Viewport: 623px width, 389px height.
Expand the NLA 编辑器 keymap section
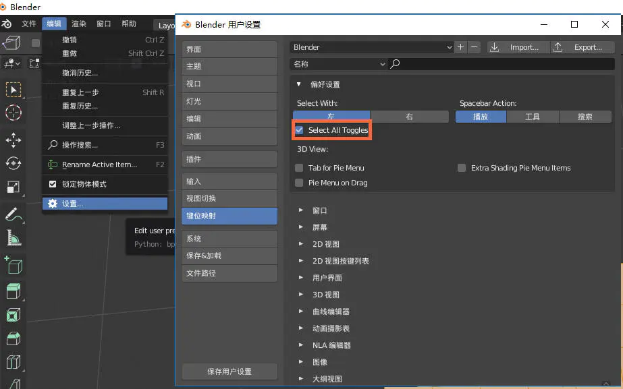pos(301,345)
